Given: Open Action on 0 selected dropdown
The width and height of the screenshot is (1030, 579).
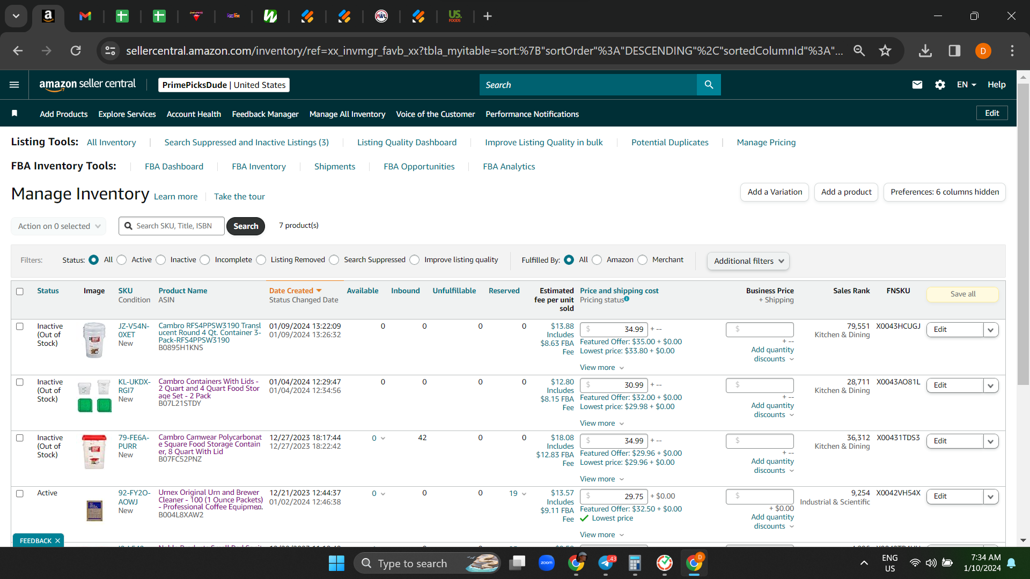Looking at the screenshot, I should (x=58, y=226).
